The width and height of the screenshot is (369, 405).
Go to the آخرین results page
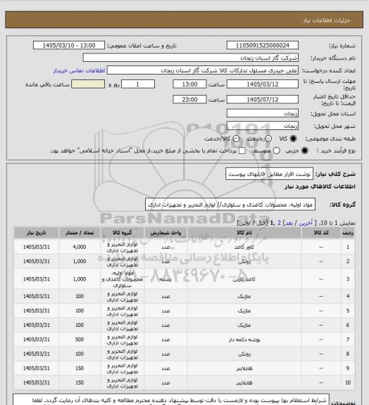click(x=306, y=223)
